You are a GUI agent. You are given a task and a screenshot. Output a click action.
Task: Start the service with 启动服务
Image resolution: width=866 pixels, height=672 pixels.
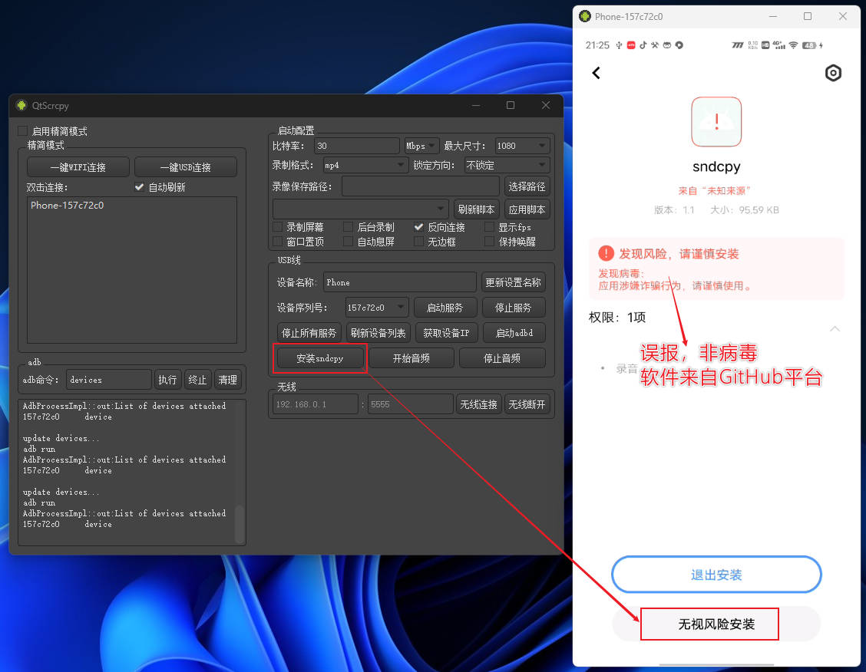point(445,307)
